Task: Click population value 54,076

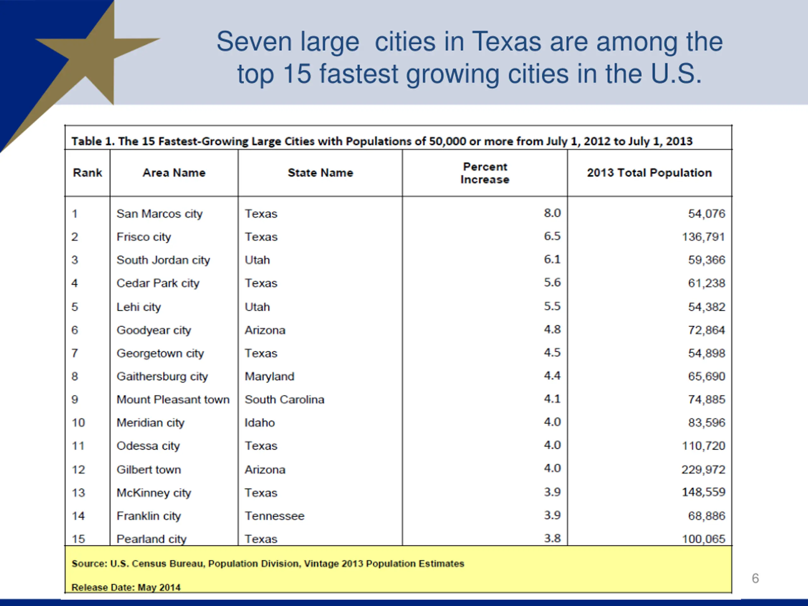Action: (x=706, y=214)
